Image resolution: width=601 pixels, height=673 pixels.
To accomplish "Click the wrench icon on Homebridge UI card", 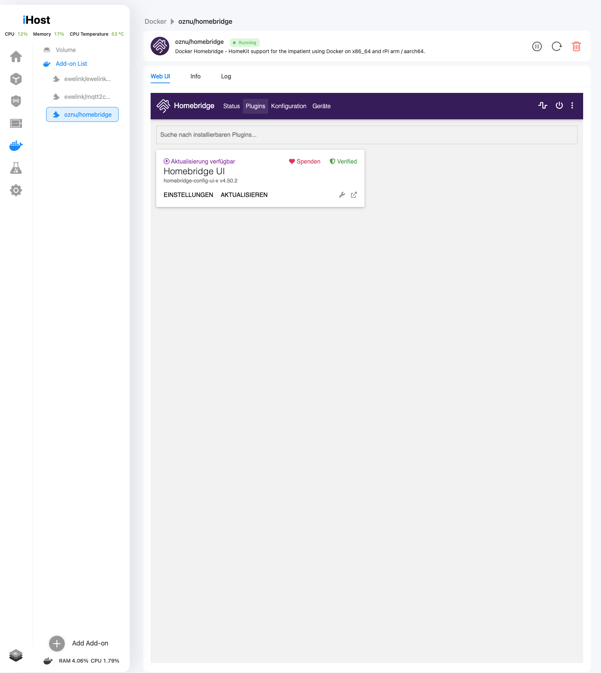I will click(x=342, y=195).
